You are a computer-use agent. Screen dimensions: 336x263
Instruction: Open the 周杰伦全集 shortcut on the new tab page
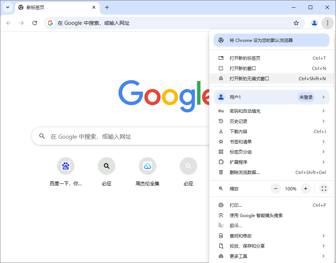[x=148, y=166]
